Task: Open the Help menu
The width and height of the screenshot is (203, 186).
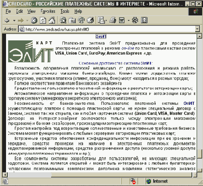Action: [78, 11]
